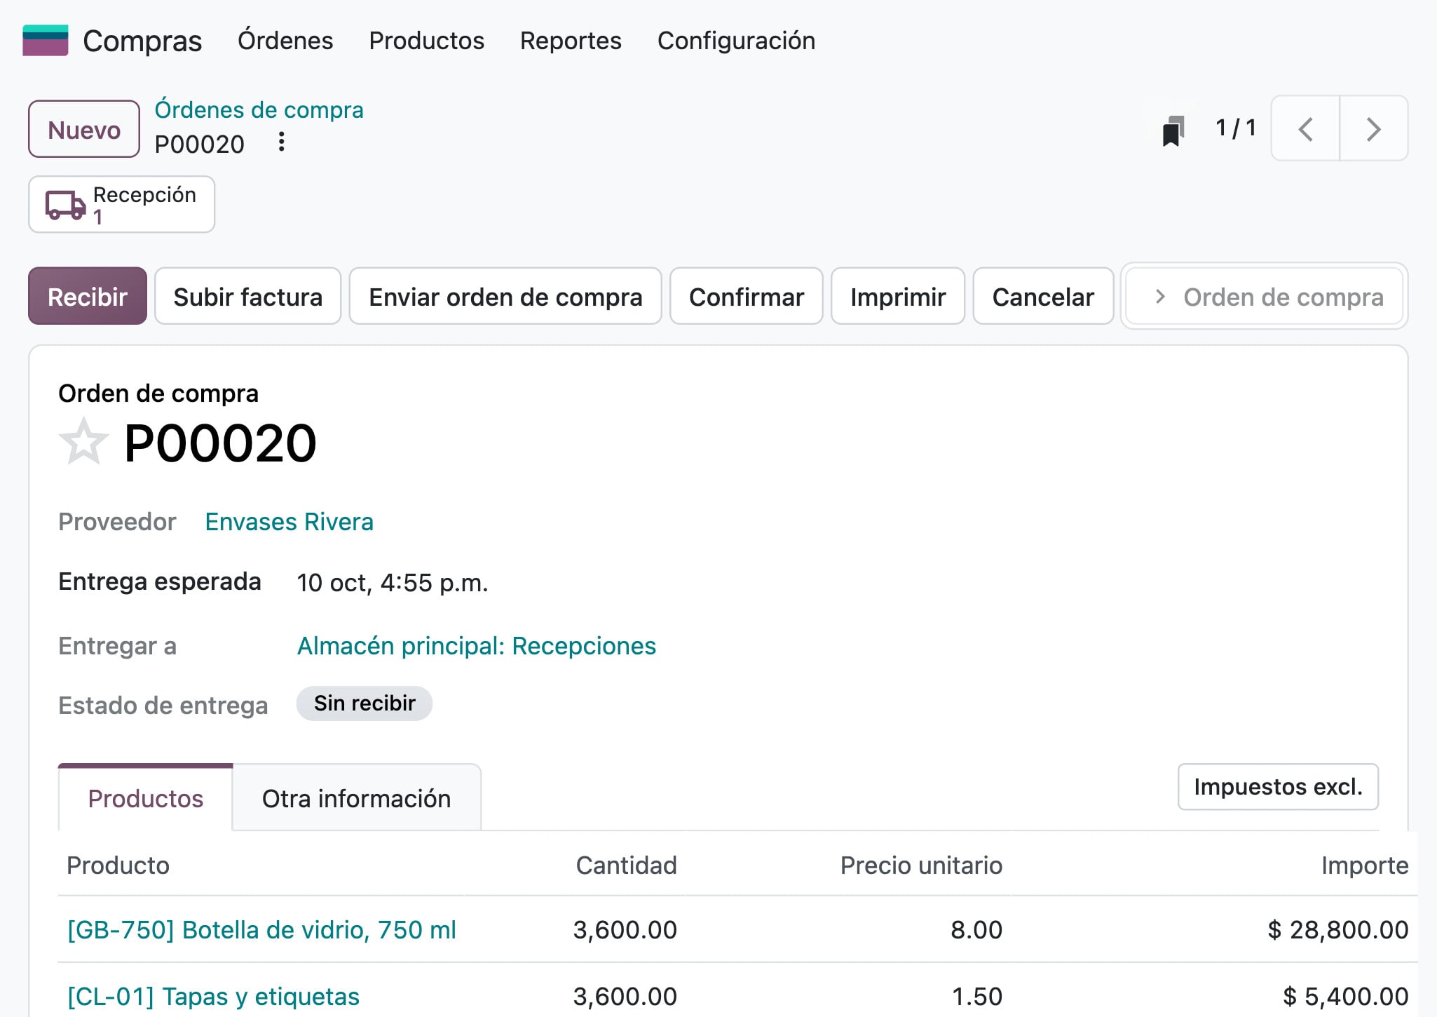
Task: Open product [GB-750] Botella de vidrio, 750 ml
Action: click(x=261, y=929)
